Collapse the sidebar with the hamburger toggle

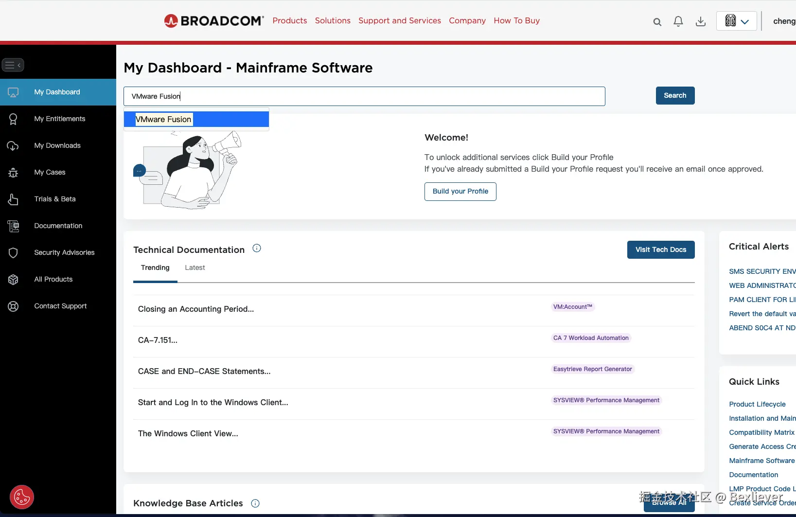tap(13, 65)
